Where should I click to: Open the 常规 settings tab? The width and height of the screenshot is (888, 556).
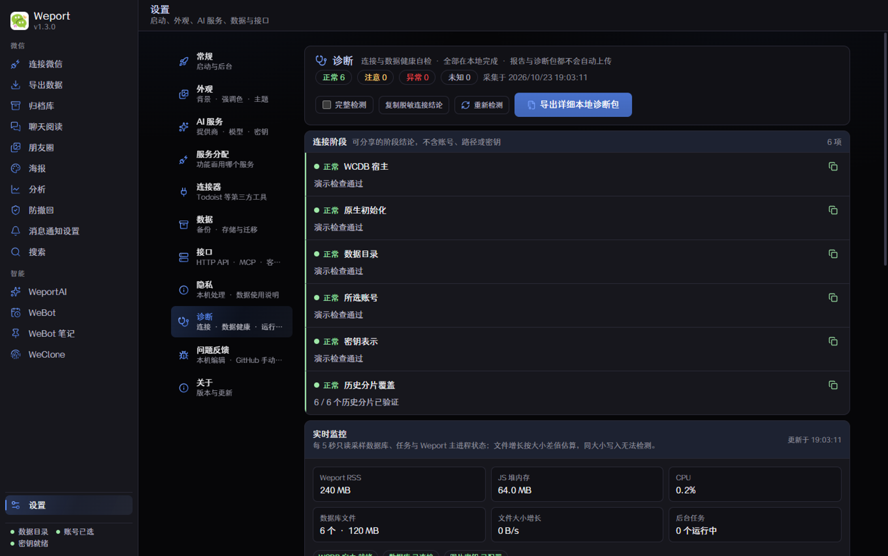[232, 61]
